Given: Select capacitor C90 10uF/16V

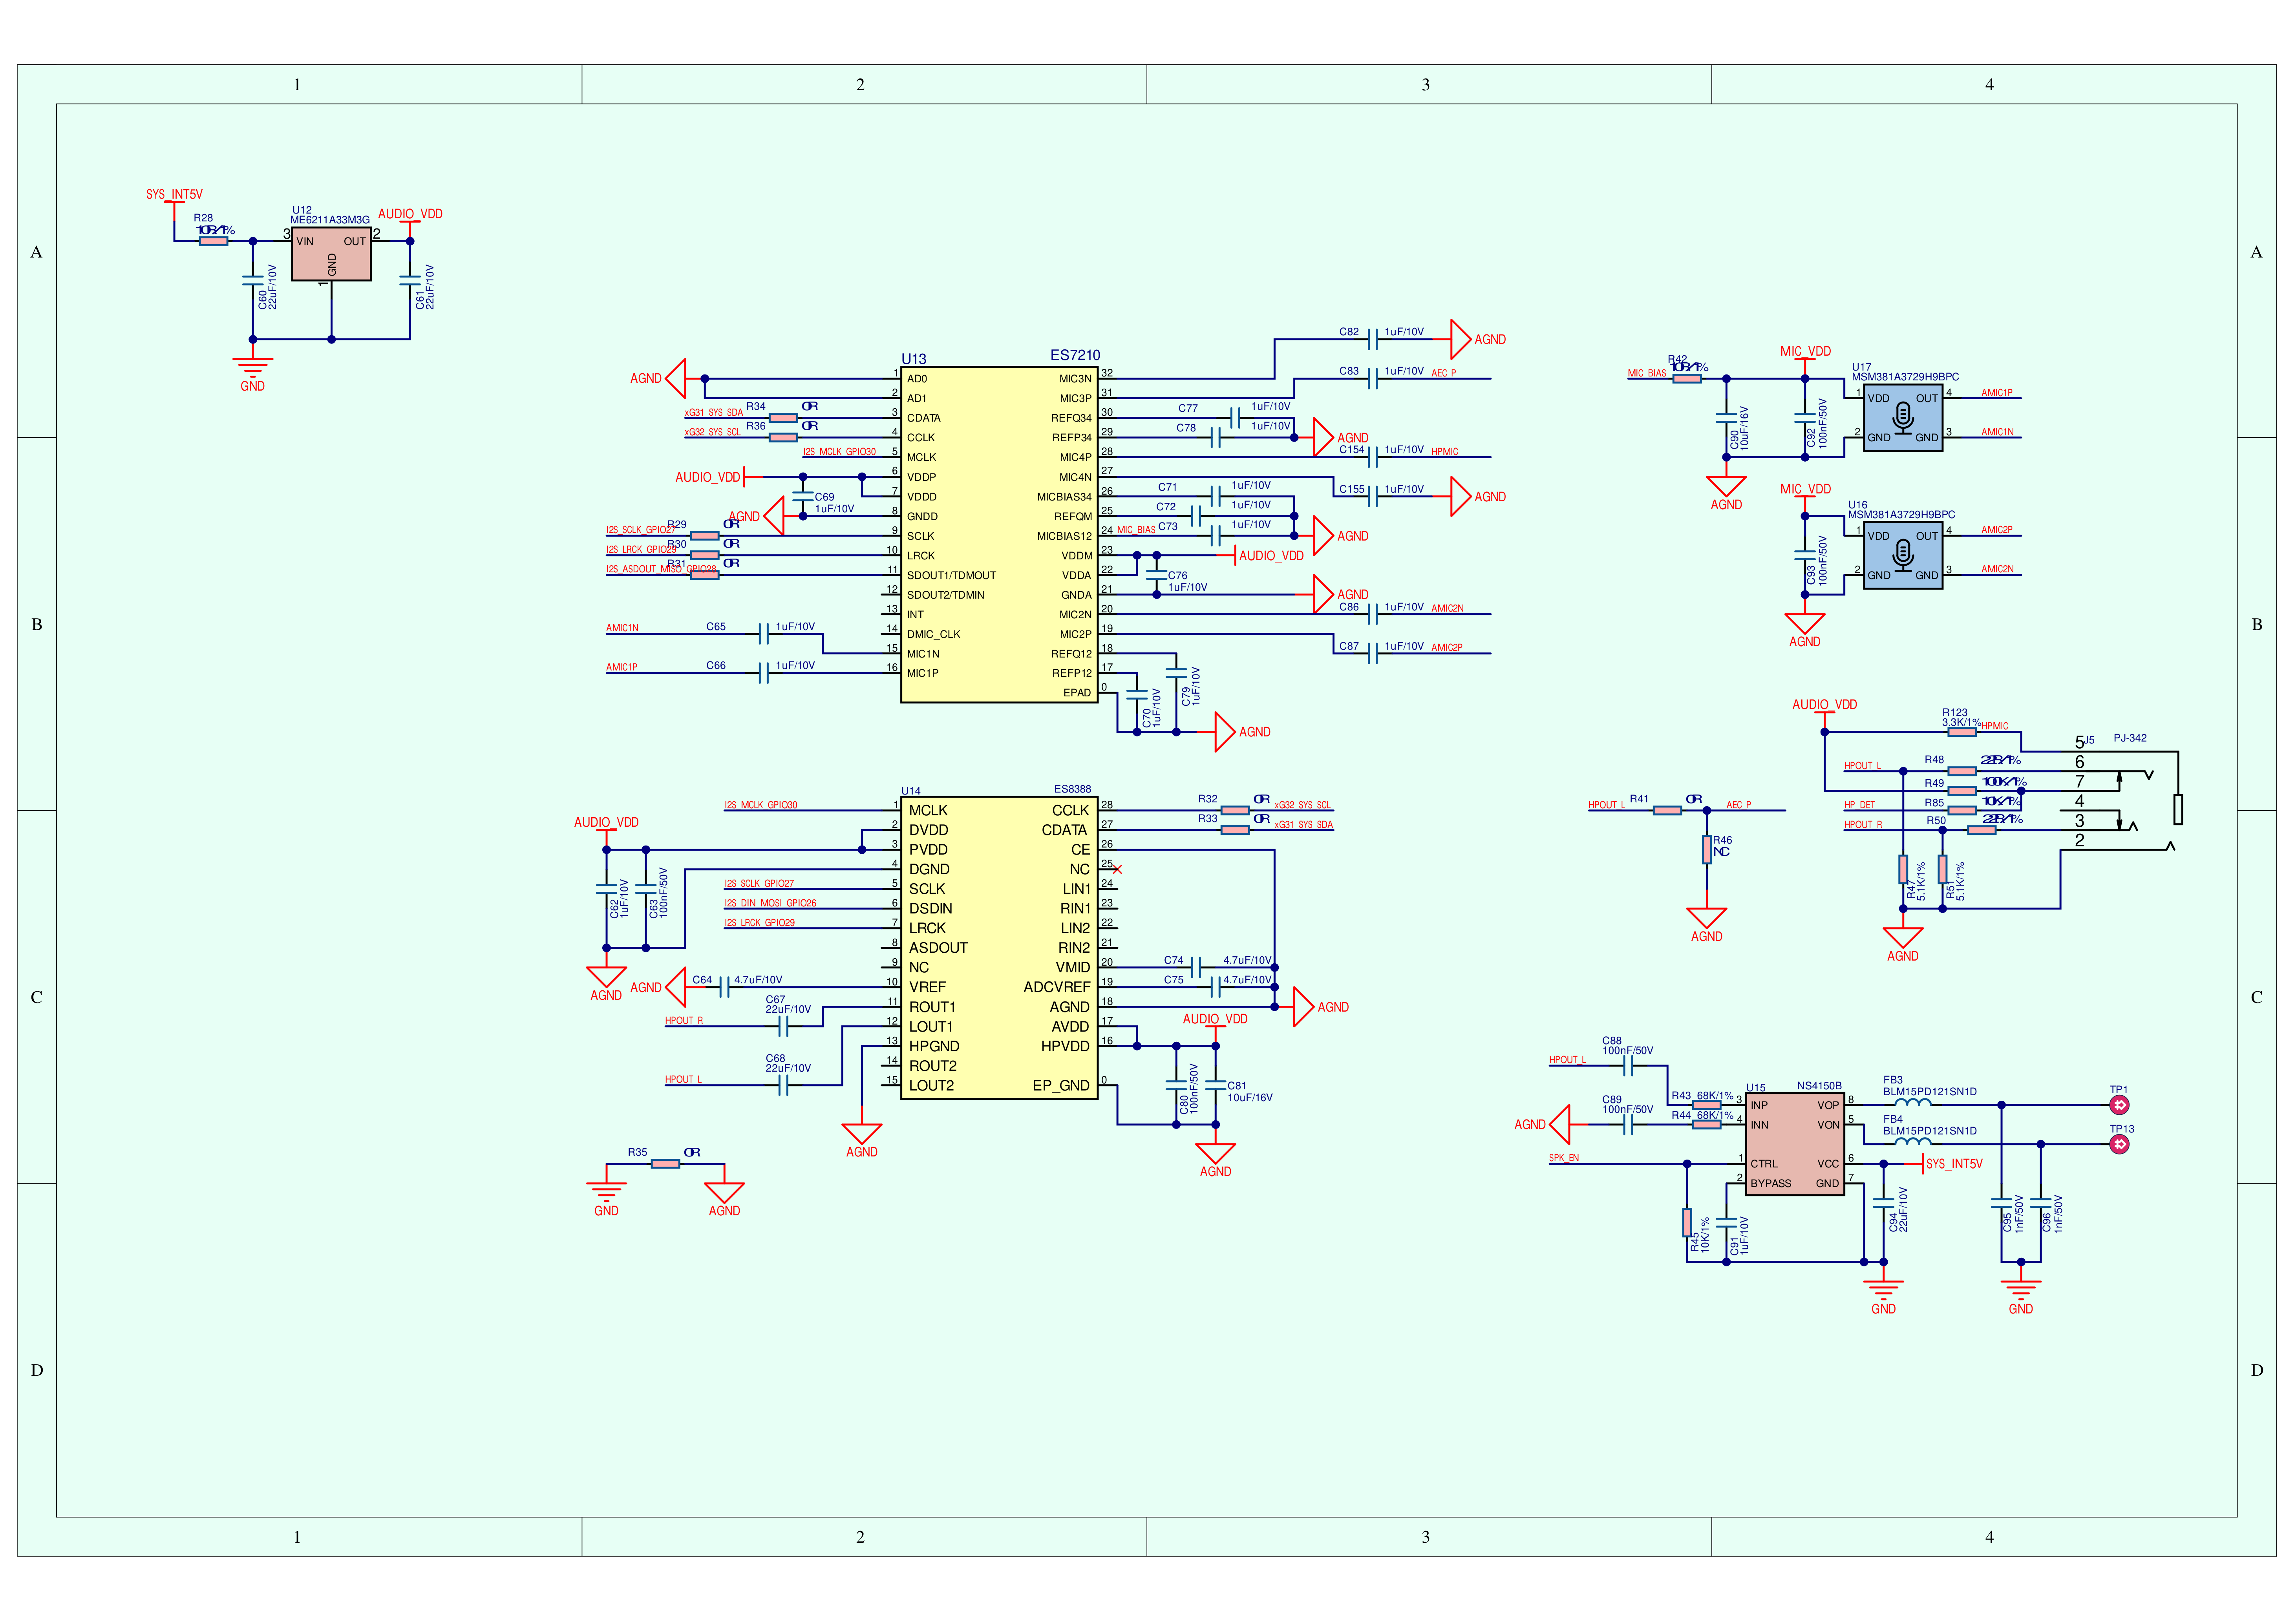Looking at the screenshot, I should 1726,418.
